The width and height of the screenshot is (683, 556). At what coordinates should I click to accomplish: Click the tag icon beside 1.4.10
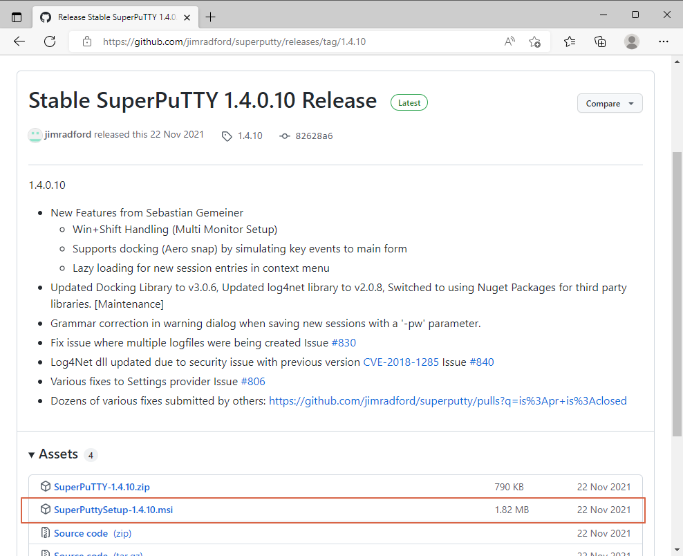point(227,136)
